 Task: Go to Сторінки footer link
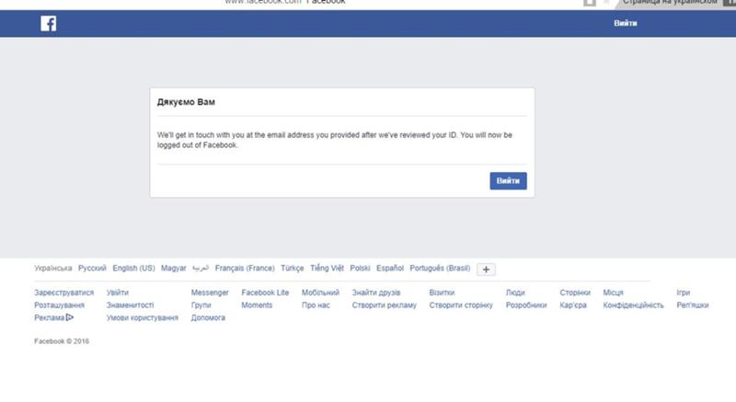click(575, 293)
